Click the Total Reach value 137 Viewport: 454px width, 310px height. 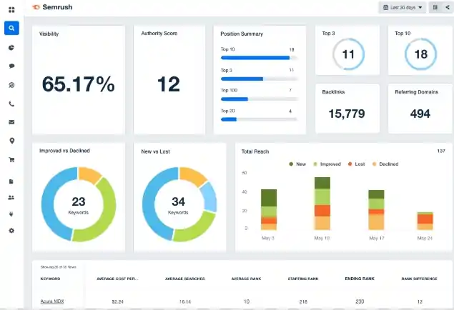click(441, 151)
